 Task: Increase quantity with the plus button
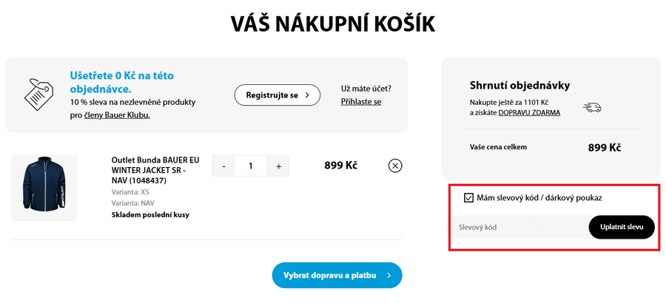[x=278, y=166]
